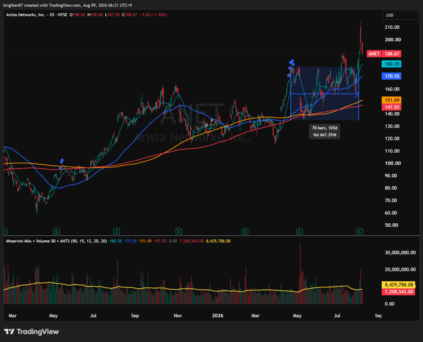Click the earnings E marker between 2026 and Mar

click(245, 231)
